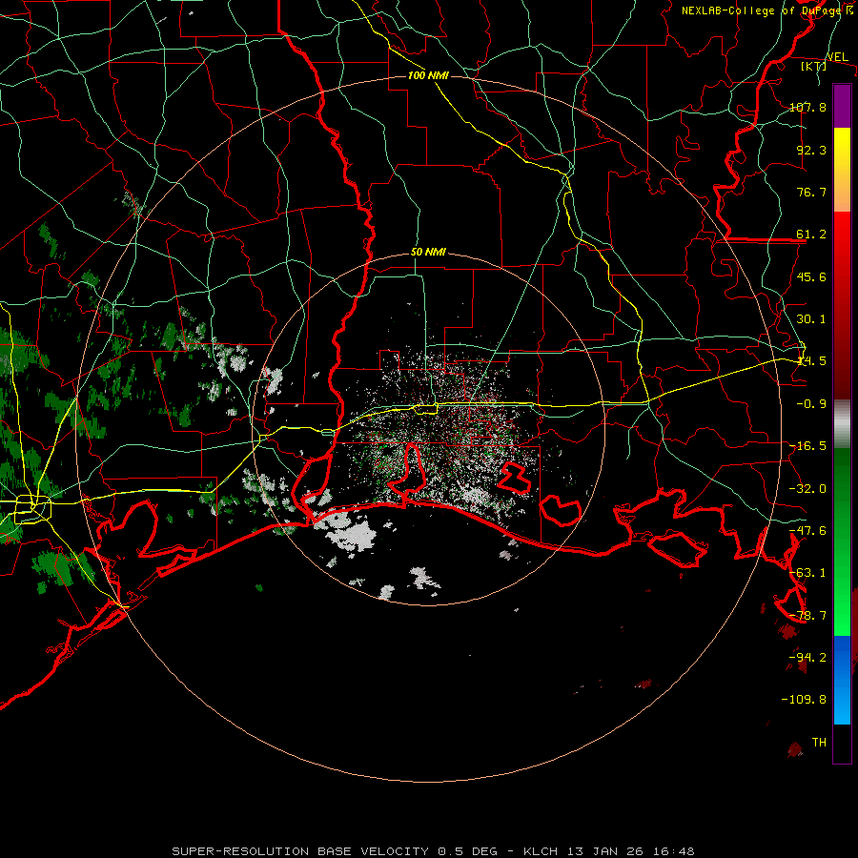Click the 13 JAN 26 date in the caption
This screenshot has width=858, height=858.
point(606,851)
